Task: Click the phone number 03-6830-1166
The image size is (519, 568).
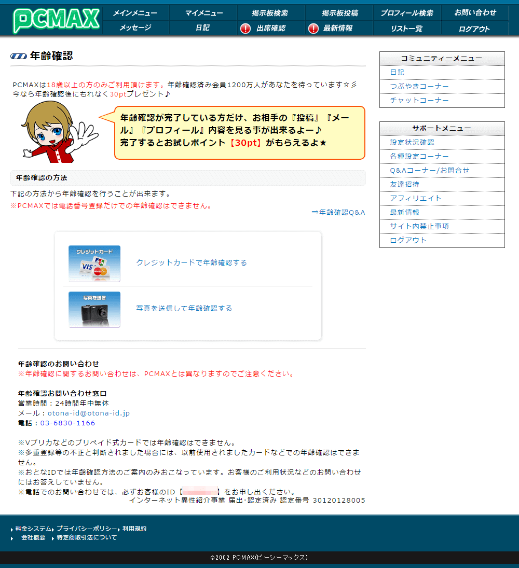Action: 68,423
